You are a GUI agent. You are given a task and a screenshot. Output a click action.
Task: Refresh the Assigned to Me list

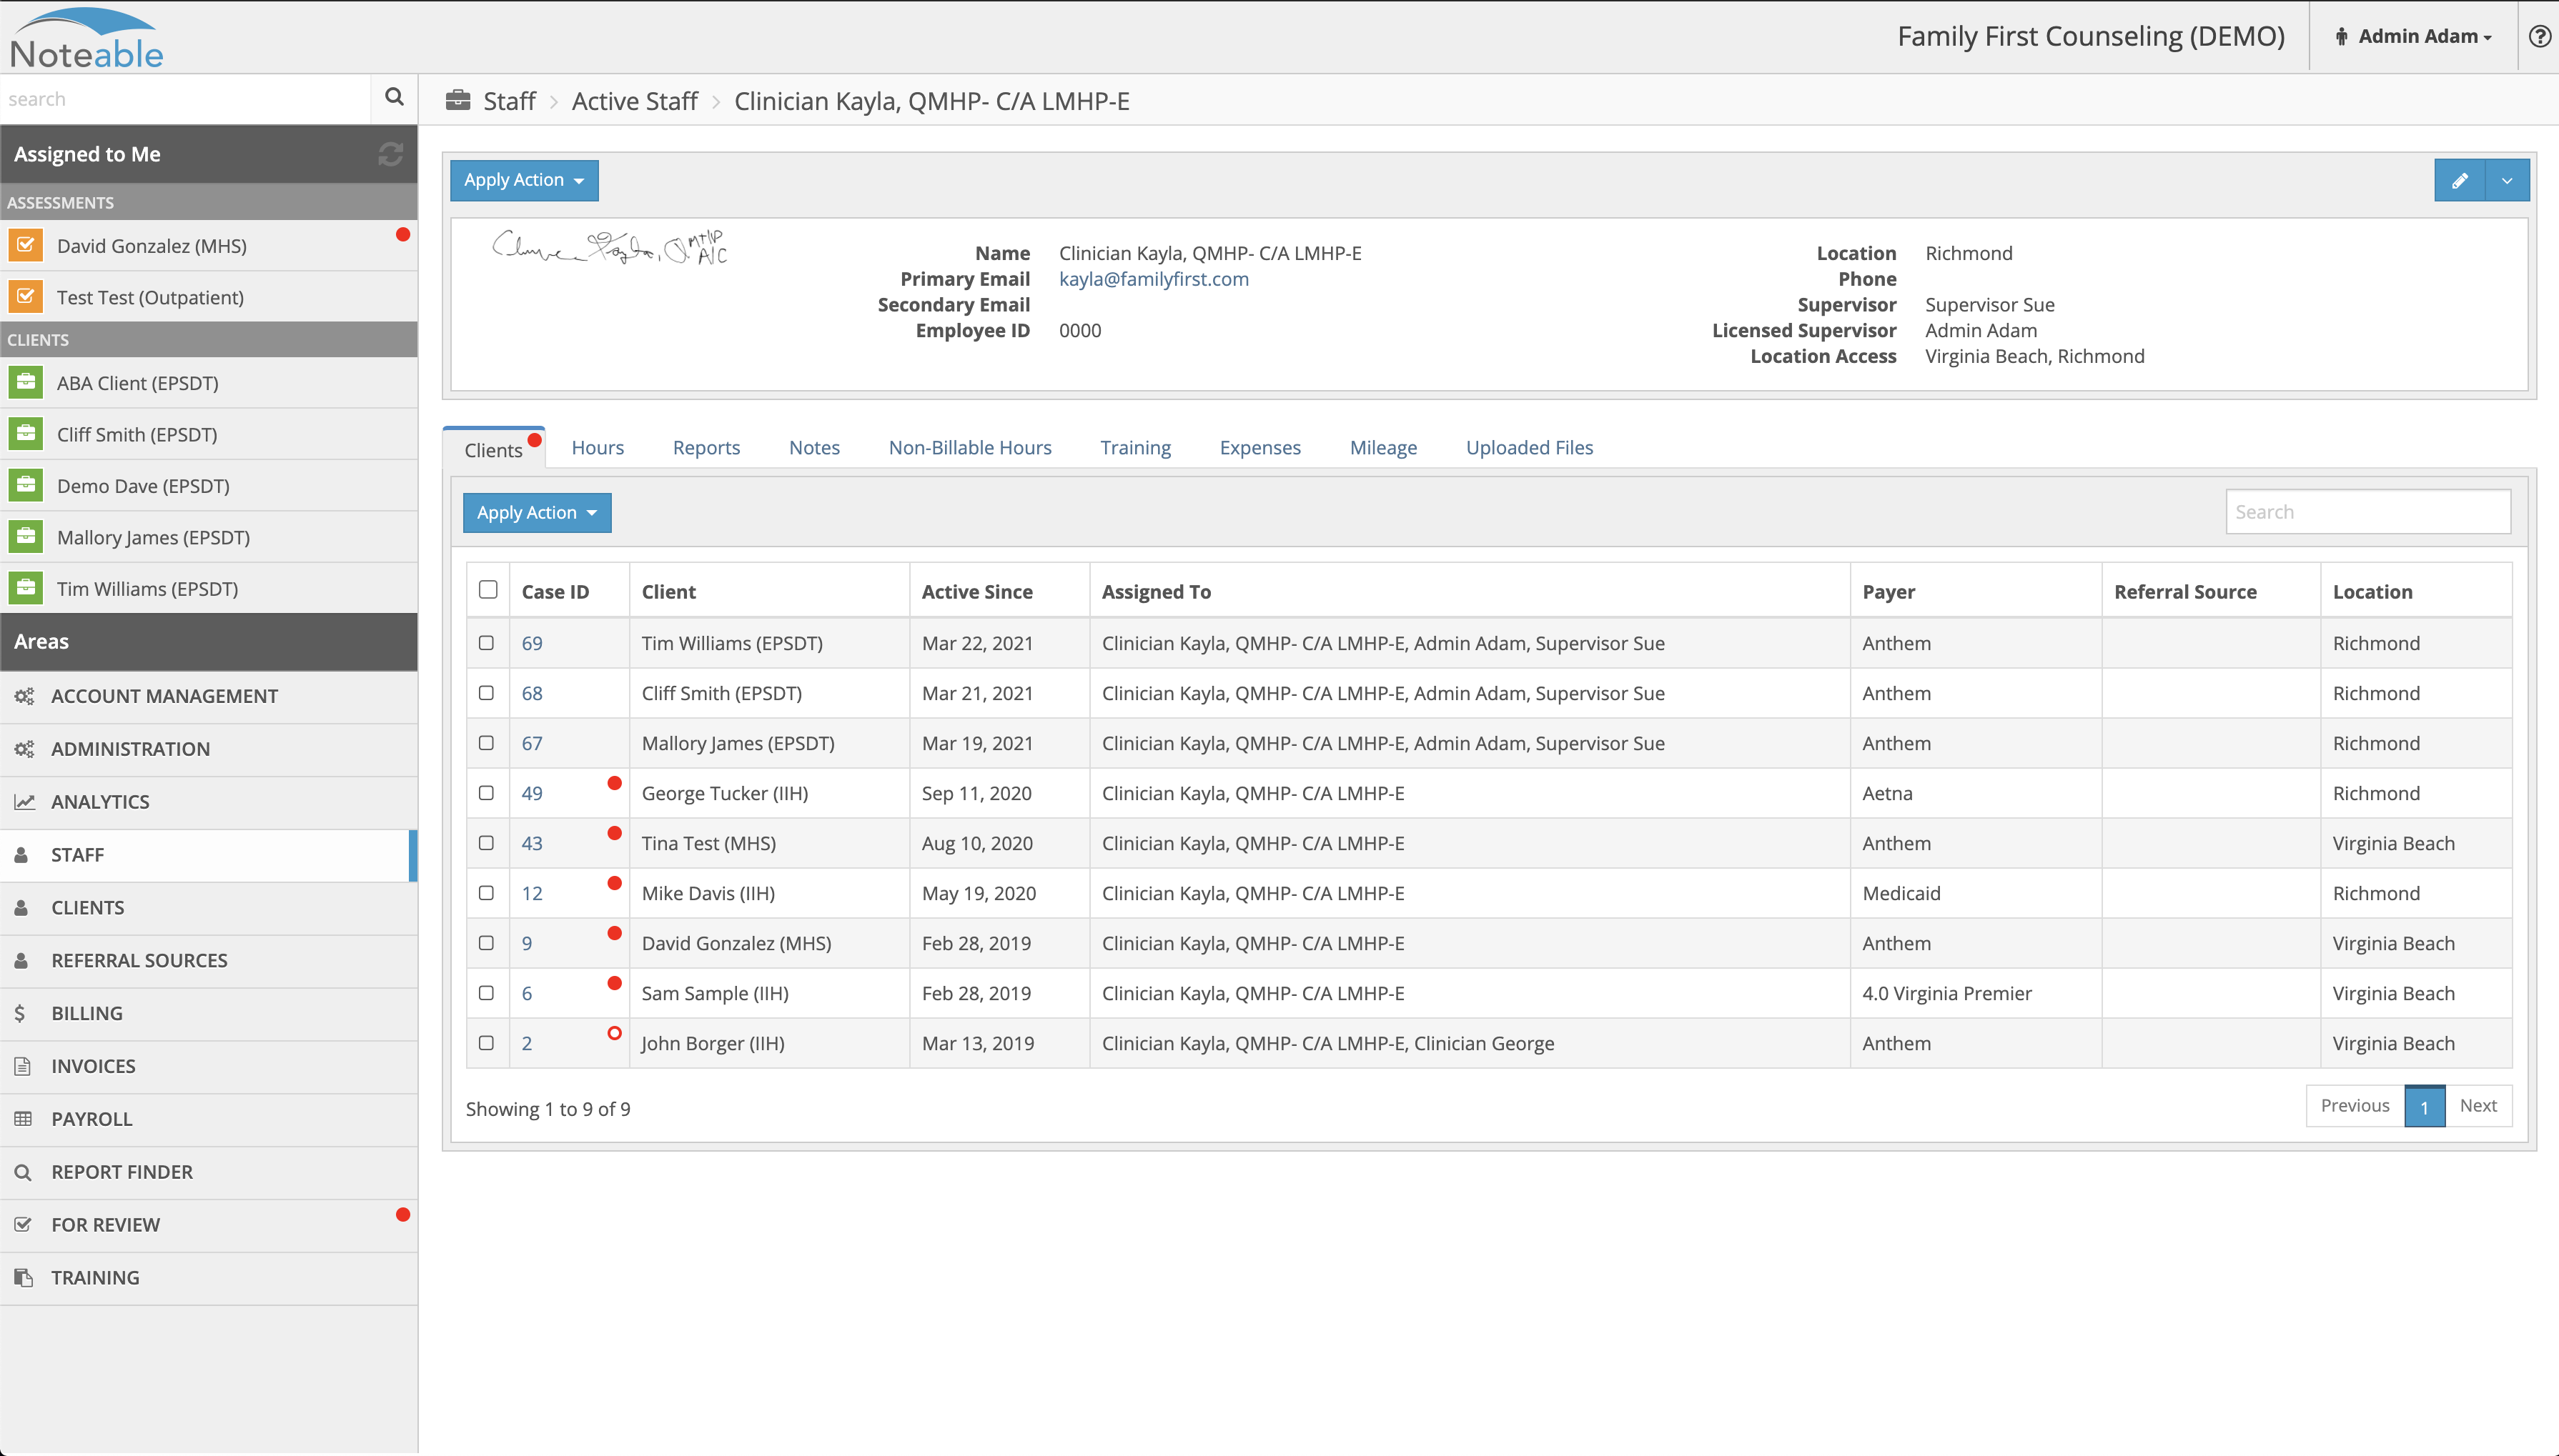(x=390, y=154)
